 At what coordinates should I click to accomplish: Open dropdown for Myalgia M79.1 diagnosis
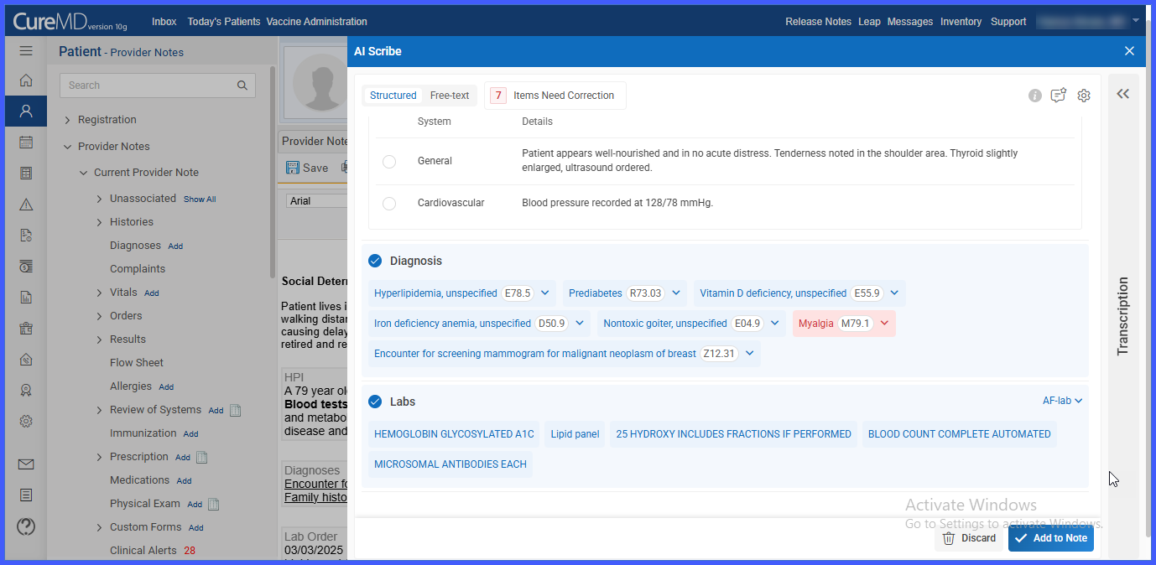(884, 324)
